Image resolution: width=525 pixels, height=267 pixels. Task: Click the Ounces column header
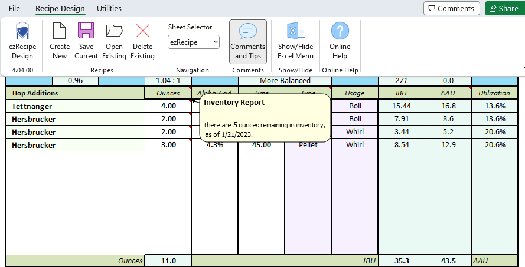168,93
